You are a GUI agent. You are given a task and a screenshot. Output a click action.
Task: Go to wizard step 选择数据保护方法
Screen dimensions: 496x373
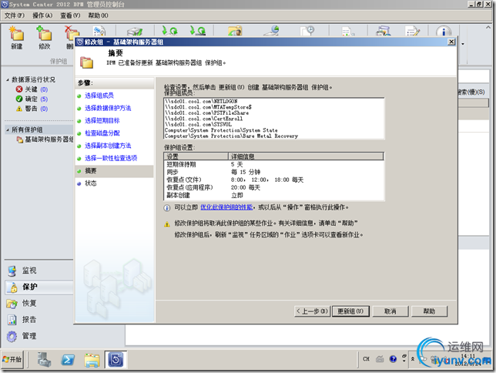(108, 108)
